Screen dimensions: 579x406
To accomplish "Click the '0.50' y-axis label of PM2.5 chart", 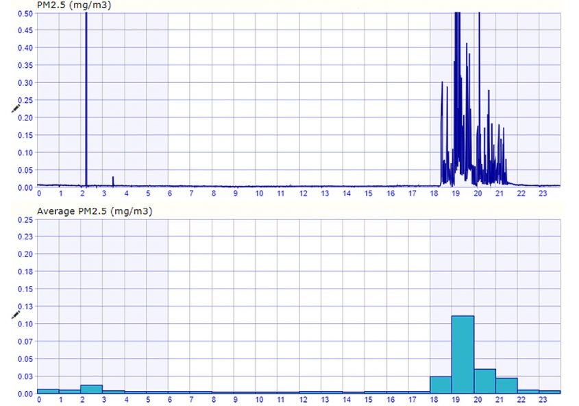I will point(25,14).
